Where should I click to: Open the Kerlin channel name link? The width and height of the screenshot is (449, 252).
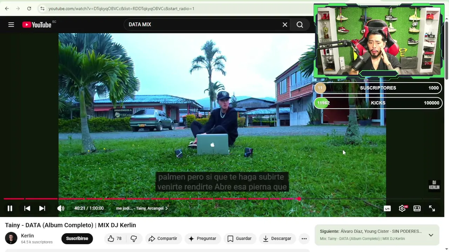27,236
